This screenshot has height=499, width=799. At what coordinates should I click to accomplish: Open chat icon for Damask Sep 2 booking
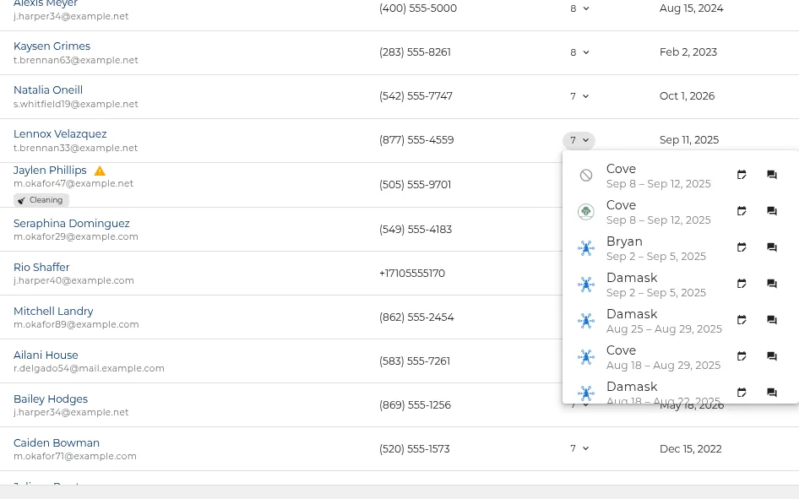(771, 284)
